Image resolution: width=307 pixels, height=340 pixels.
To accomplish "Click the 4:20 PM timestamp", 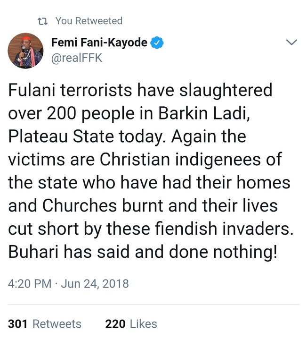I will [x=29, y=284].
